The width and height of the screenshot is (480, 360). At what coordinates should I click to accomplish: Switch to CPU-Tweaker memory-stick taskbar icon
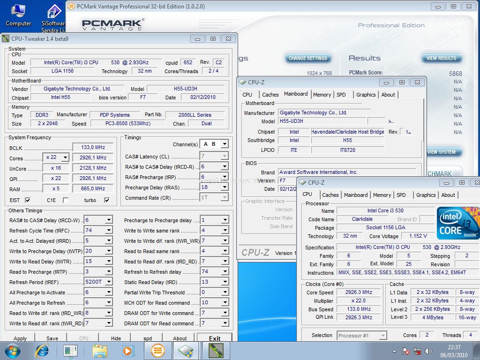(216, 351)
